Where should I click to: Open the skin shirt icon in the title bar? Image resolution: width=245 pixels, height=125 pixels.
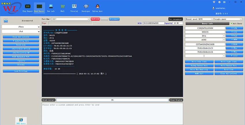pyautogui.click(x=214, y=2)
